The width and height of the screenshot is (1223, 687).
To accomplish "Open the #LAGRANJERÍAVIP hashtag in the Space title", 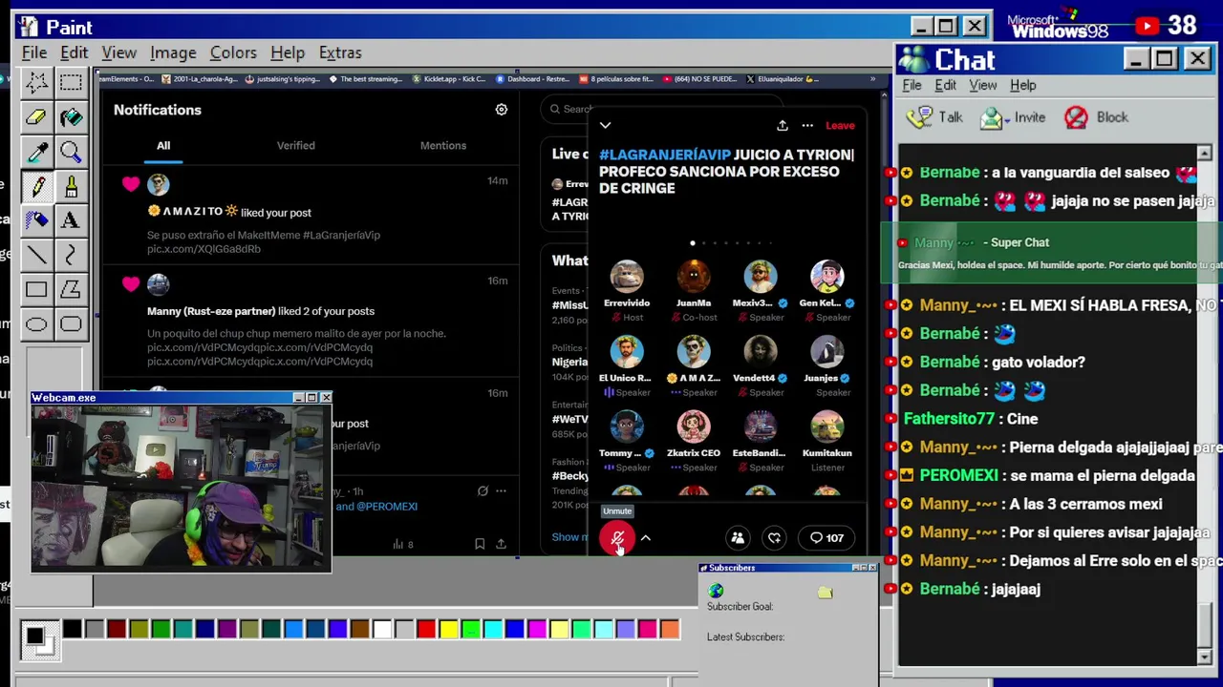I will pyautogui.click(x=665, y=155).
